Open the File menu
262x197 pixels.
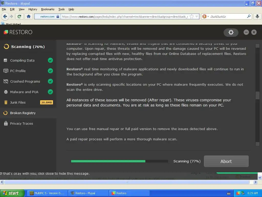pyautogui.click(x=4, y=9)
